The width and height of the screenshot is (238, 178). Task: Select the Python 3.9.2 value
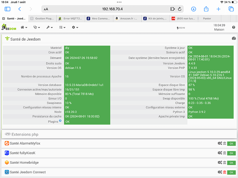click(197, 112)
